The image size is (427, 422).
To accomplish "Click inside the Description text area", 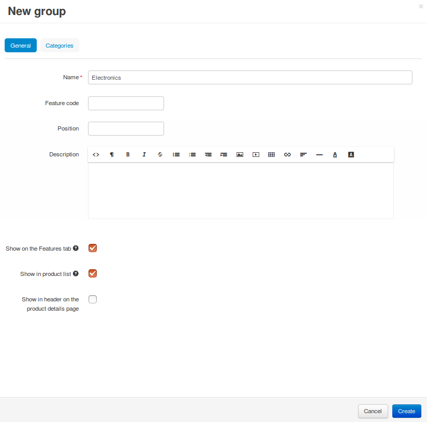I will click(x=241, y=191).
